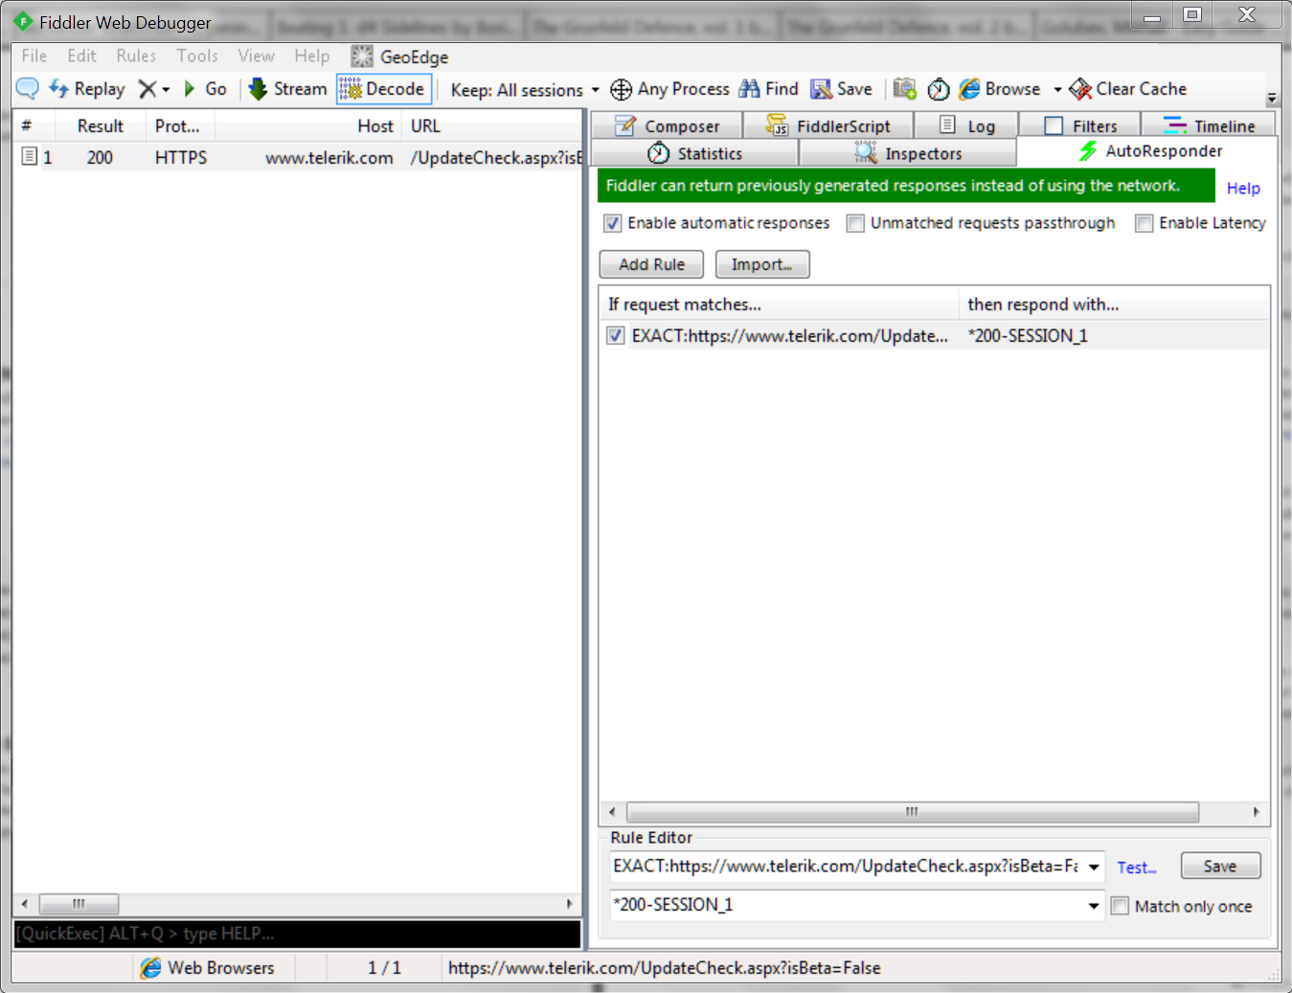Click the session list scroll left arrow
This screenshot has height=993, width=1292.
25,903
